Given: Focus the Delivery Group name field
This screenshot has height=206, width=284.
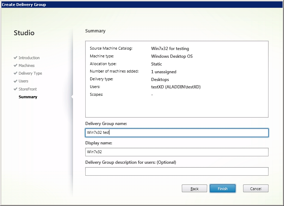Looking at the screenshot, I should pyautogui.click(x=177, y=133).
